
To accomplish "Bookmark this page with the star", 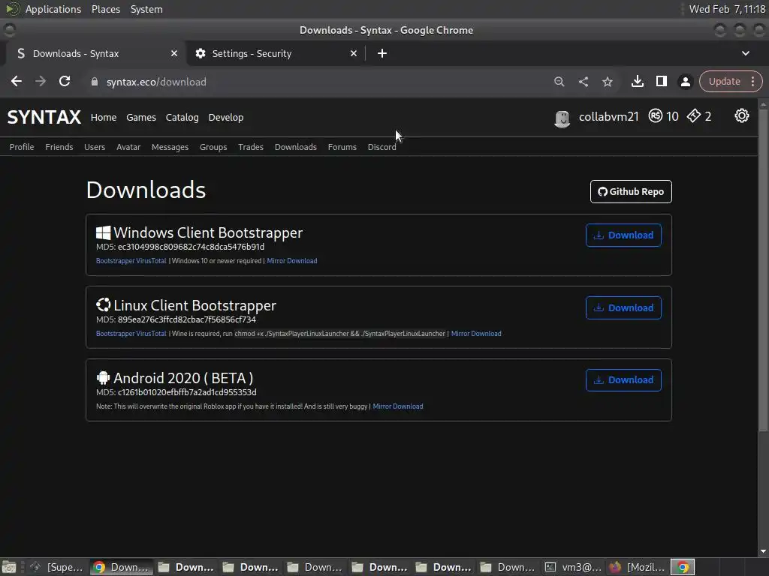I will click(x=607, y=82).
